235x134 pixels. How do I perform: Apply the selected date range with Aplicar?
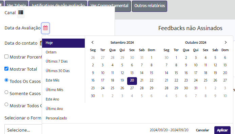tap(222, 130)
